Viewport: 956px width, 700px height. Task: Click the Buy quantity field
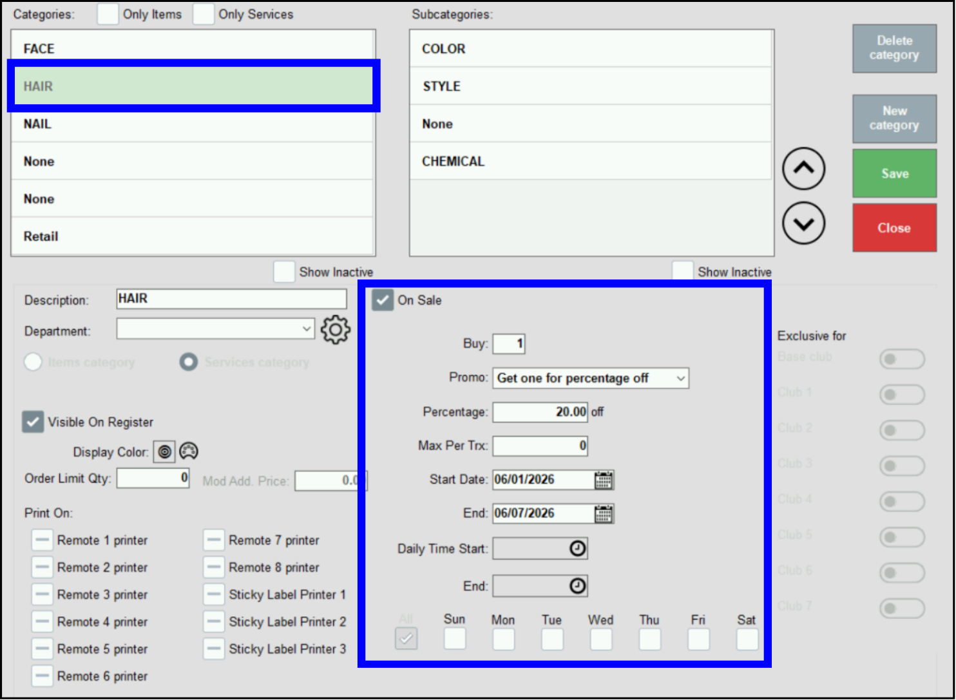point(509,344)
